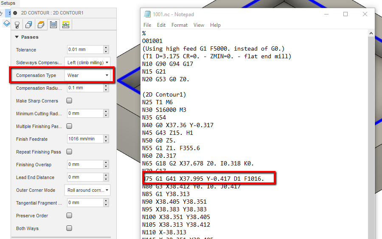Click the 2D CONTOUR dialog title
Screen dimensions: 382x239
tap(52, 13)
